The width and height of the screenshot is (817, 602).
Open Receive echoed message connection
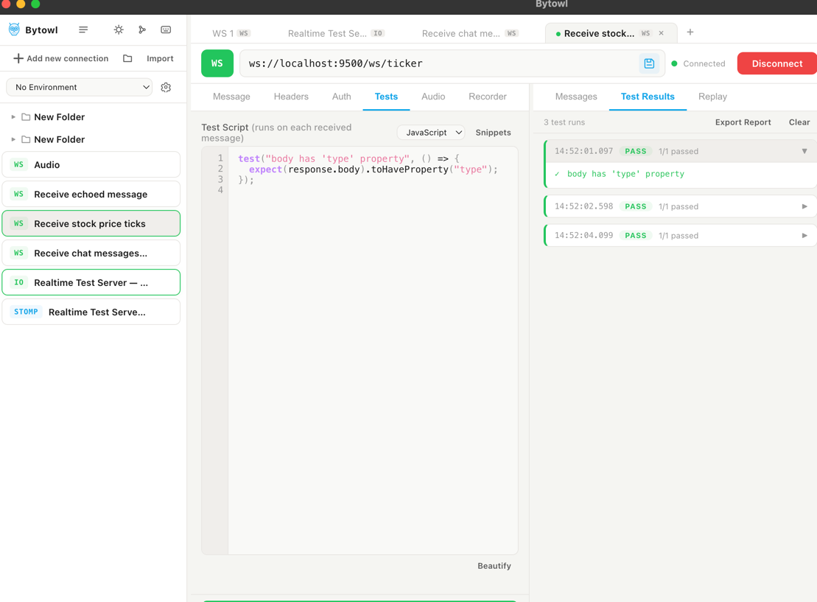click(x=91, y=194)
